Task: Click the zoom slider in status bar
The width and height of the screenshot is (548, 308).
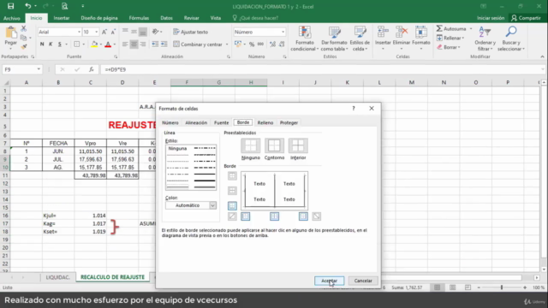Action: pos(502,287)
